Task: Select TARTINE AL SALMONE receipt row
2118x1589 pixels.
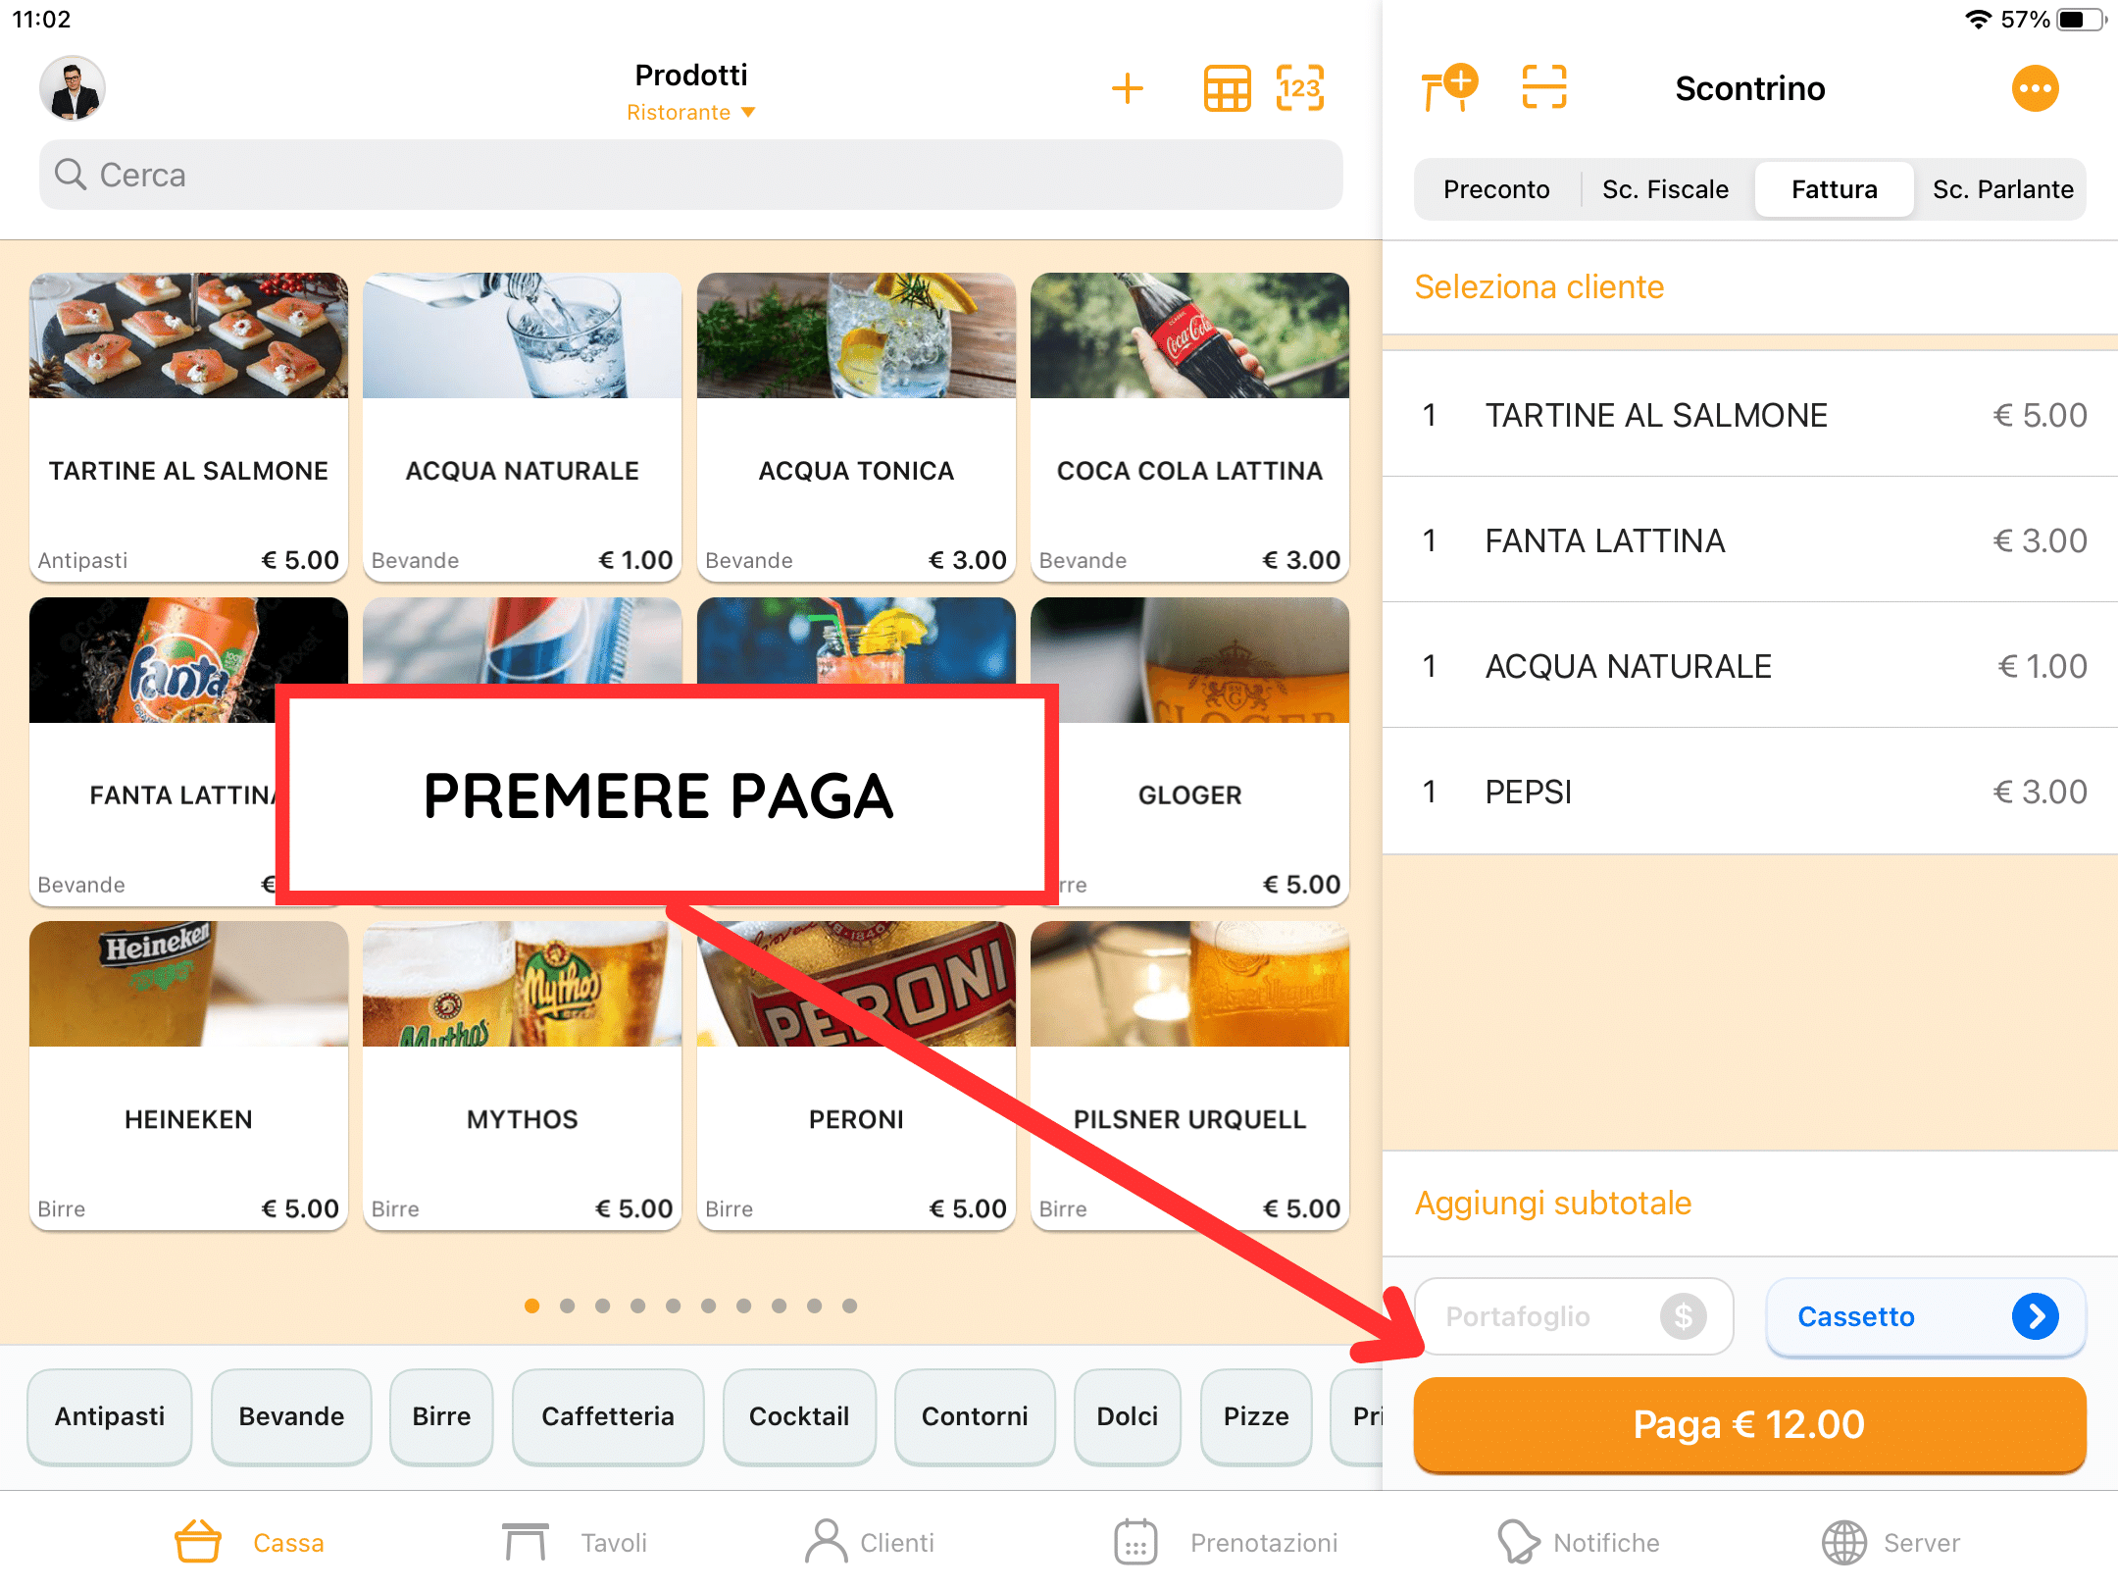Action: [x=1750, y=415]
